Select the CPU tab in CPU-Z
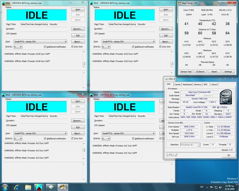The image size is (239, 191). (x=169, y=84)
